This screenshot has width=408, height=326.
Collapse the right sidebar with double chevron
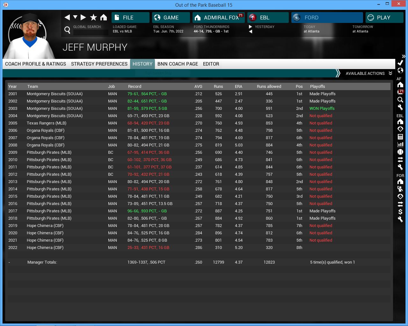click(403, 56)
